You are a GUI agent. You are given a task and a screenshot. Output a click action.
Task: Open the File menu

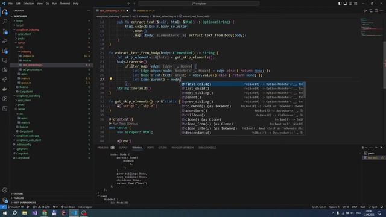10,4
